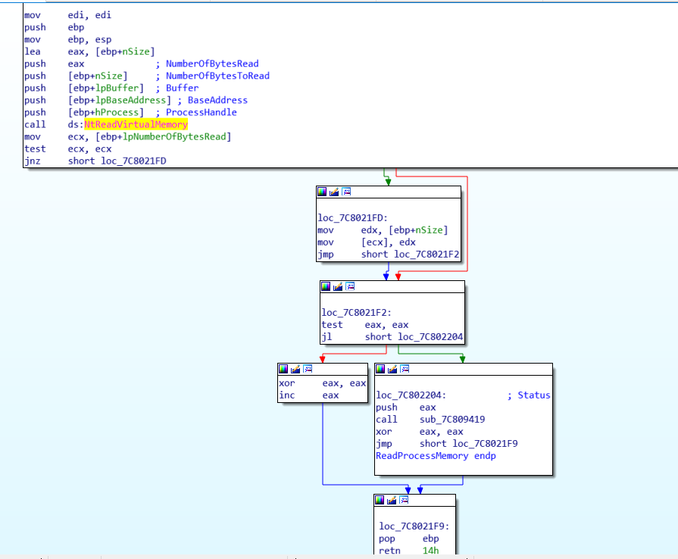Image resolution: width=678 pixels, height=559 pixels.
Task: Click pencil icon on xor eax node
Action: (x=296, y=369)
